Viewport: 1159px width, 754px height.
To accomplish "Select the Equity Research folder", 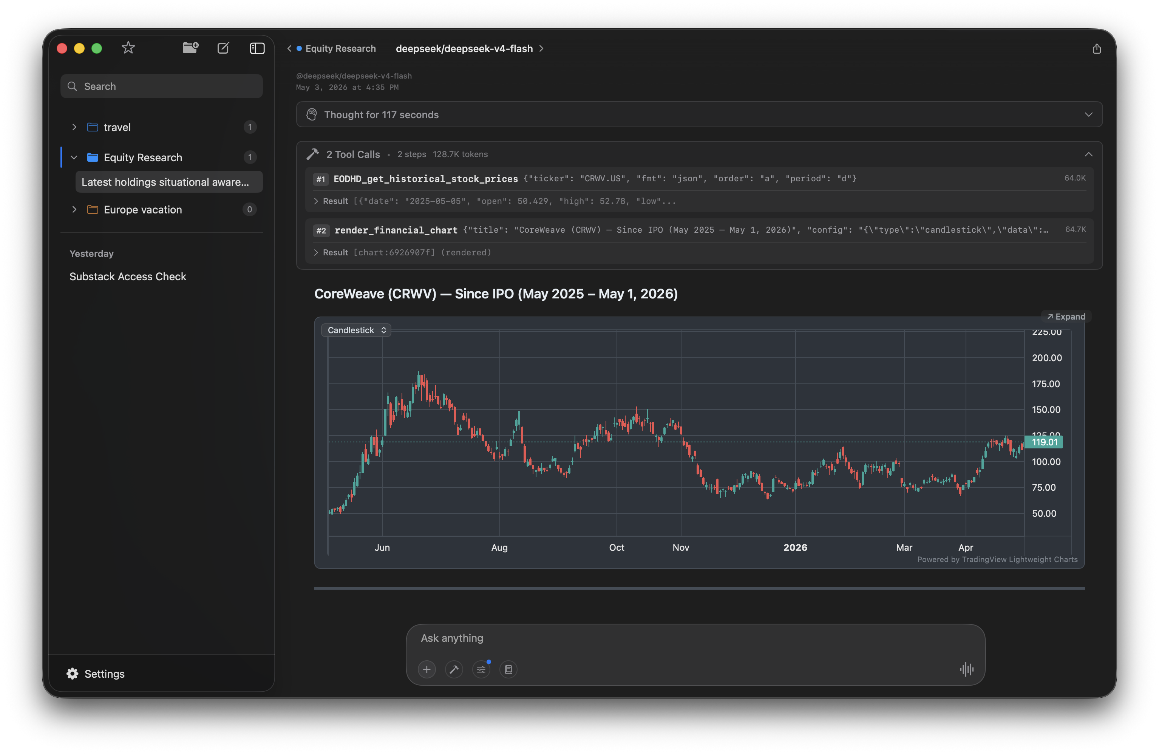I will [162, 157].
